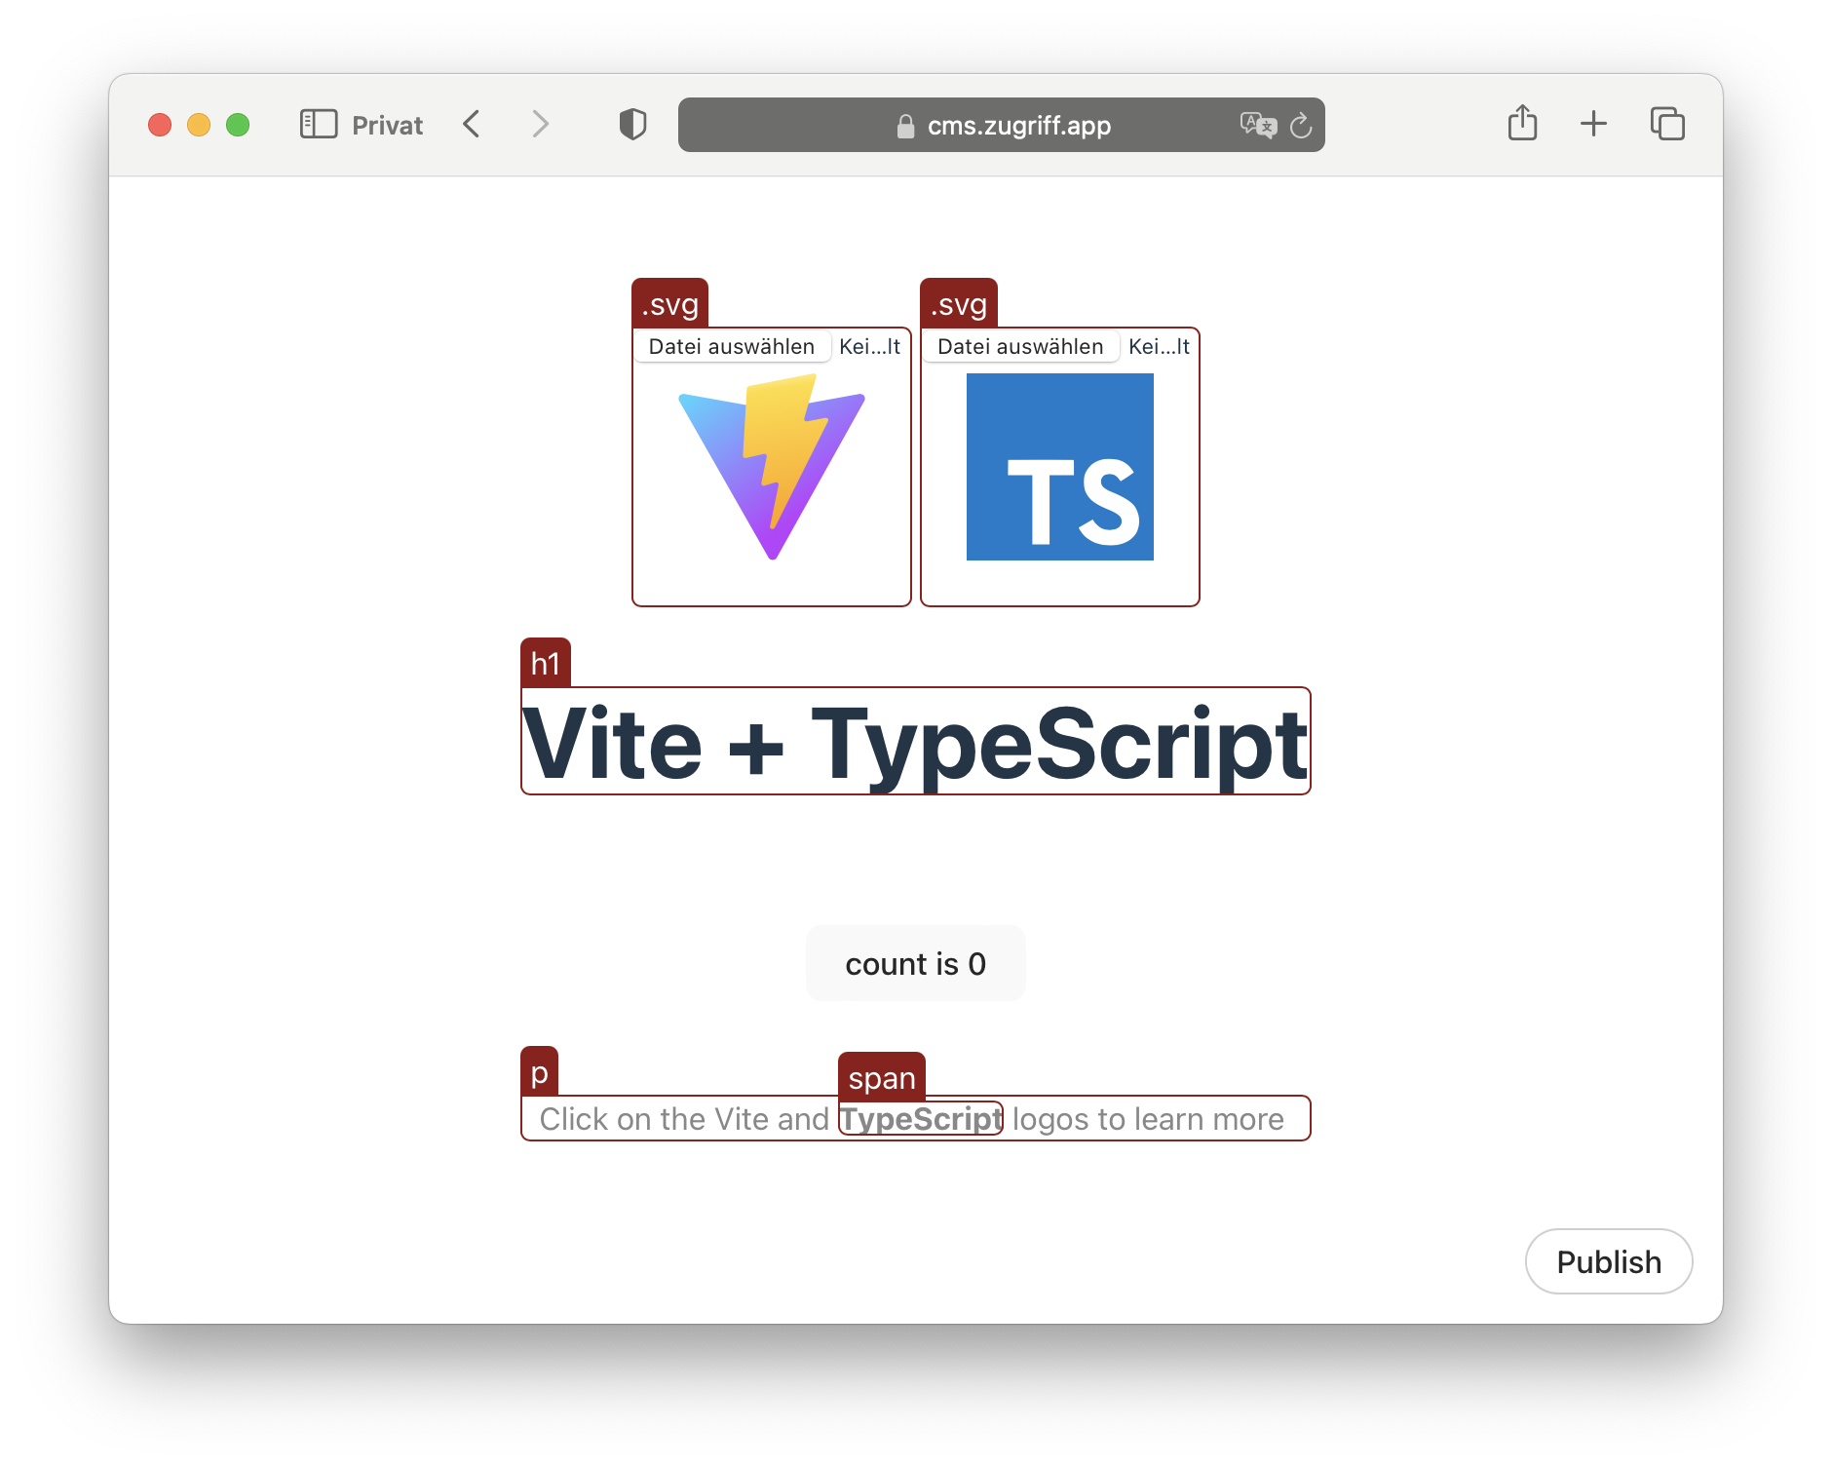Image resolution: width=1832 pixels, height=1468 pixels.
Task: Toggle the Safari sidebar icon
Action: pos(318,125)
